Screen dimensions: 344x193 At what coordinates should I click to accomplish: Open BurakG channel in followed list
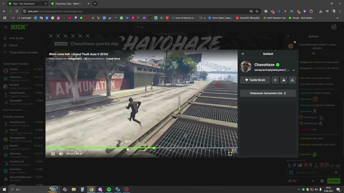(x=23, y=86)
